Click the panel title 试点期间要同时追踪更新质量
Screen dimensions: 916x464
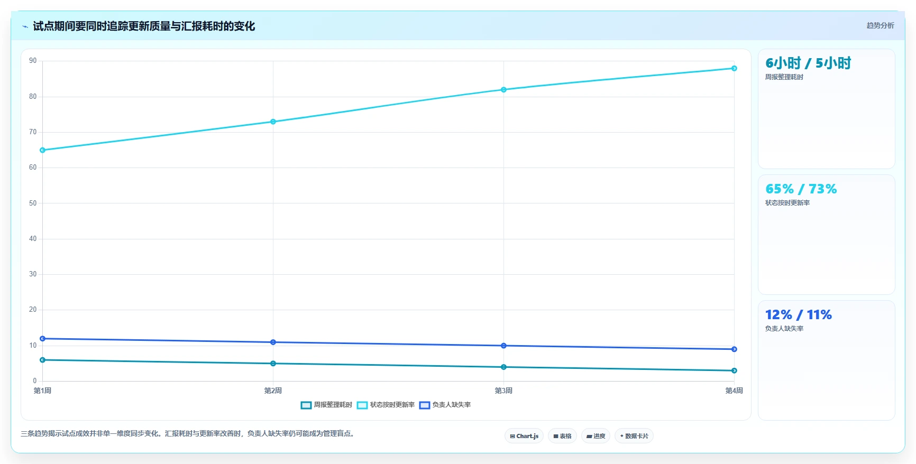tap(144, 26)
